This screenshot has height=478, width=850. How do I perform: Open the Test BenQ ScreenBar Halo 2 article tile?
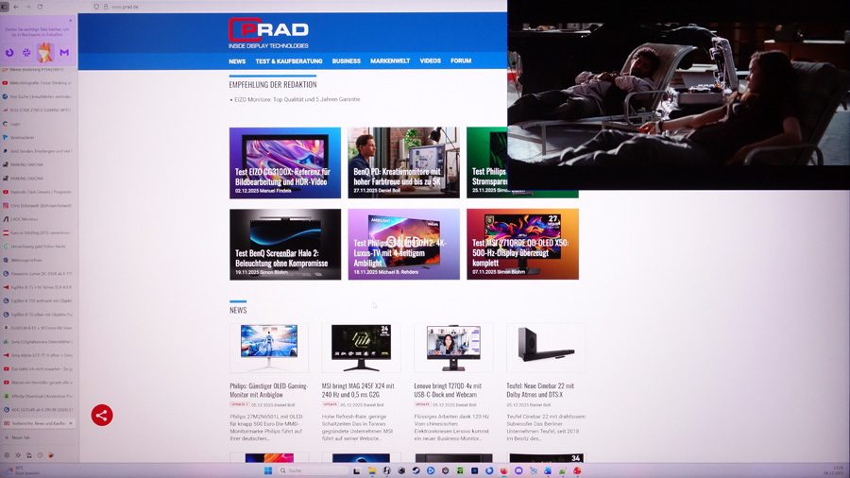pyautogui.click(x=285, y=244)
